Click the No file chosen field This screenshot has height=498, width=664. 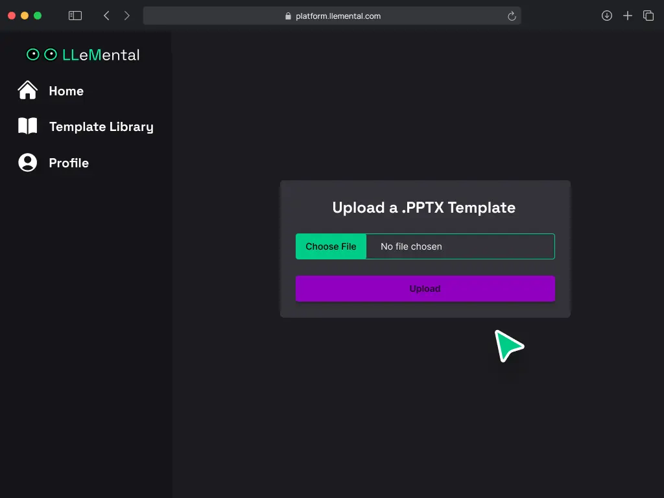pyautogui.click(x=460, y=246)
